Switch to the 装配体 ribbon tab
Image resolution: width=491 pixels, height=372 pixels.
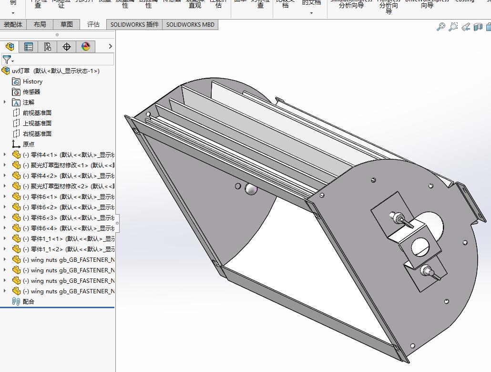coord(13,24)
